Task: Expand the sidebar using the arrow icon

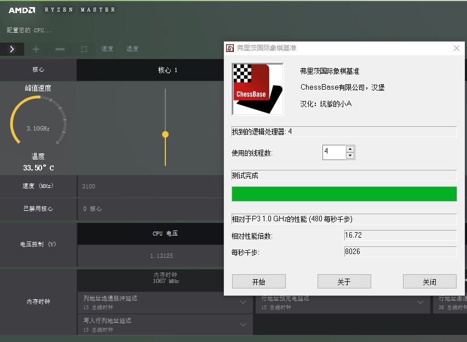Action: tap(11, 49)
